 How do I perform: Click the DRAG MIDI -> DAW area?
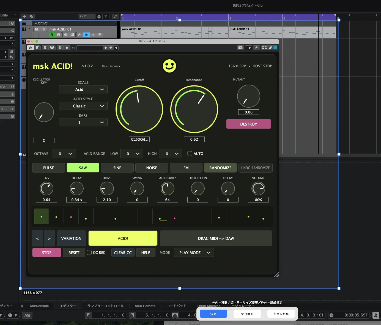[x=216, y=238]
